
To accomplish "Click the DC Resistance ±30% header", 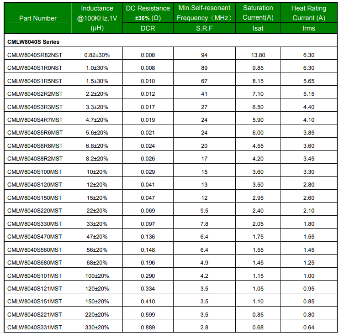I will [x=148, y=13].
